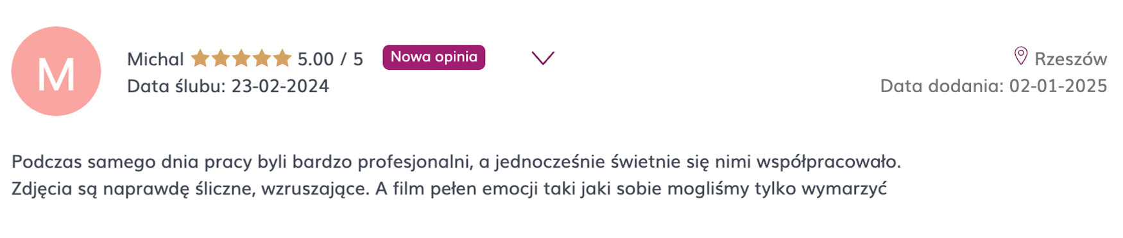The height and width of the screenshot is (238, 1123).
Task: Click the Rzeszów location label
Action: [x=1070, y=59]
